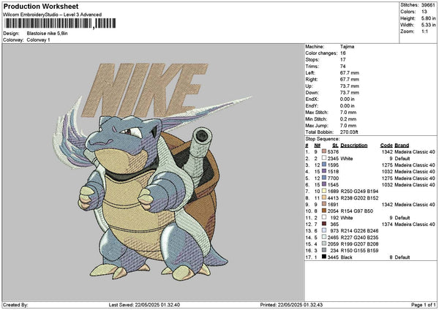Click the barcode under the worksheet title
The width and height of the screenshot is (439, 310).
(61, 23)
